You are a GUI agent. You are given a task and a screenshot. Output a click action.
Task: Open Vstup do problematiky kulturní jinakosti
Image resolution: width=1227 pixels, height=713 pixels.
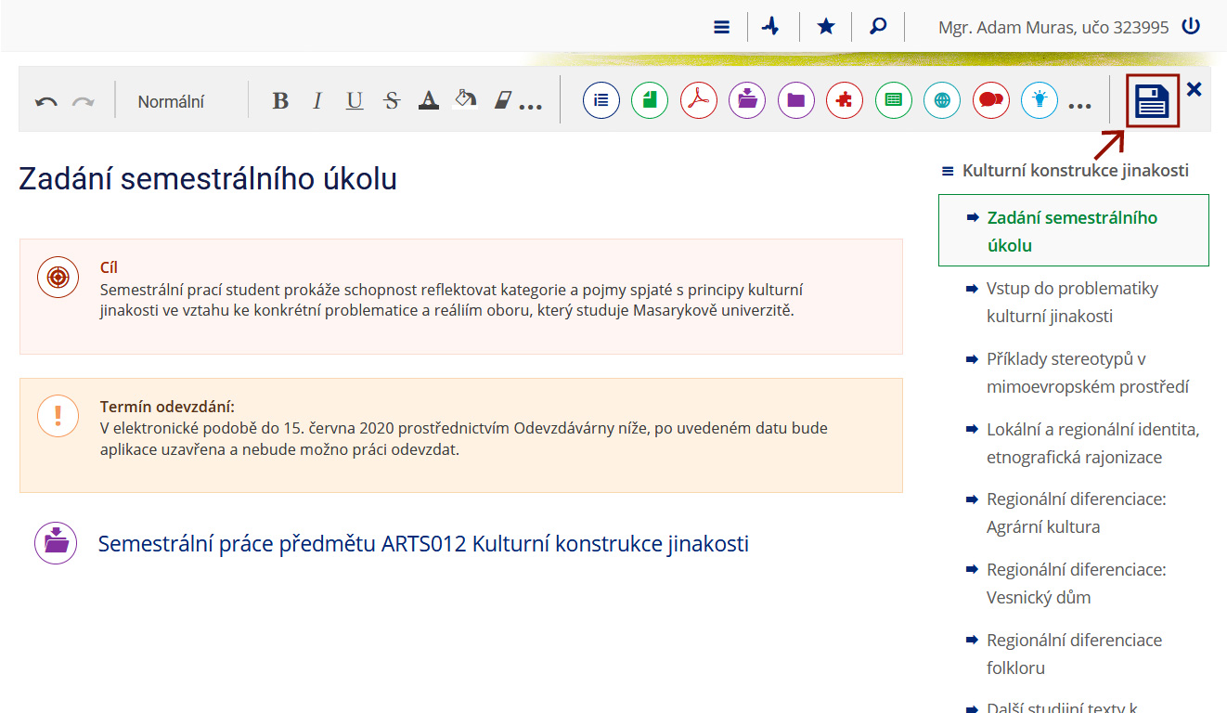pyautogui.click(x=1073, y=302)
